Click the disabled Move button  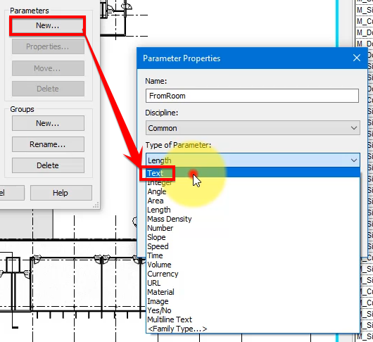click(48, 68)
